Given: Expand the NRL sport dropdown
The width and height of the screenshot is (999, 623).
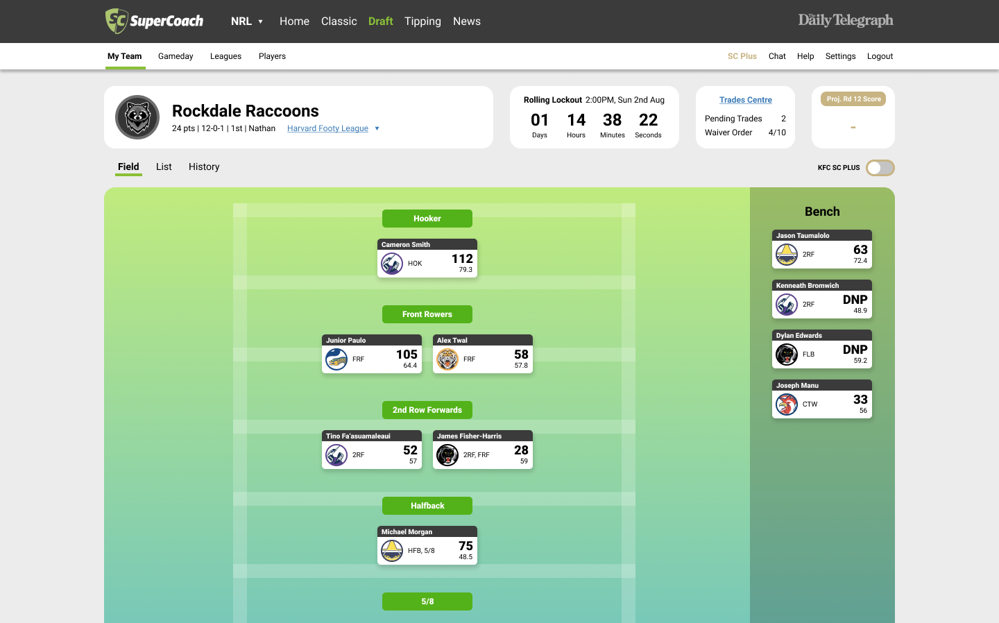Looking at the screenshot, I should pos(247,22).
